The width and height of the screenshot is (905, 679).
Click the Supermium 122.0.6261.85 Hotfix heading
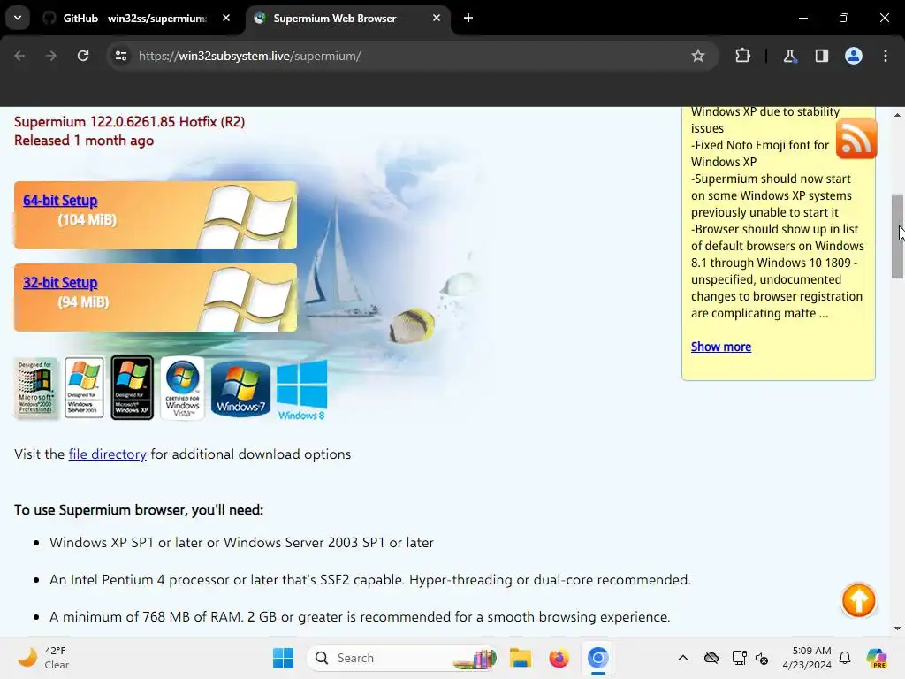[x=129, y=122]
